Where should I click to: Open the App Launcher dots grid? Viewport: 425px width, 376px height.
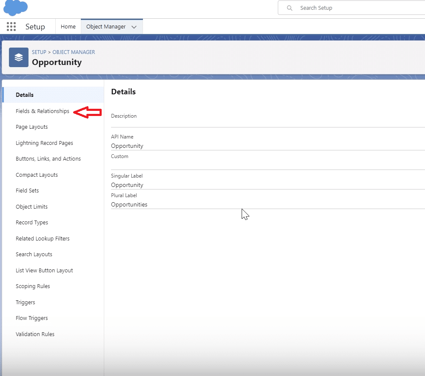click(11, 26)
